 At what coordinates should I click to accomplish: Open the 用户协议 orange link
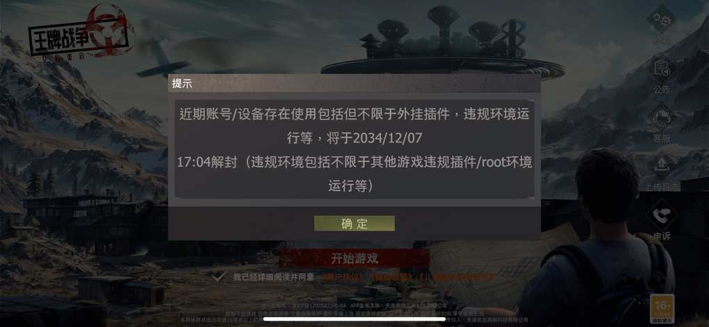click(x=341, y=277)
